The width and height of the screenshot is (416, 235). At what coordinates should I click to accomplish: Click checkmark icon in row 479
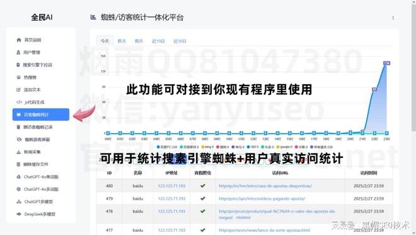pyautogui.click(x=203, y=199)
